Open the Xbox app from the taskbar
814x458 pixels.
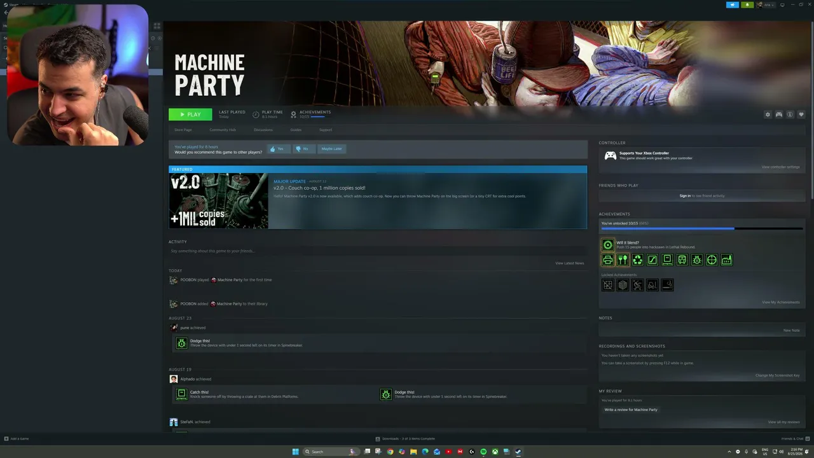pyautogui.click(x=495, y=452)
